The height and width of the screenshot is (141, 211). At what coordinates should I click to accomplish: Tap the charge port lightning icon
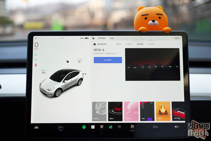click(85, 74)
